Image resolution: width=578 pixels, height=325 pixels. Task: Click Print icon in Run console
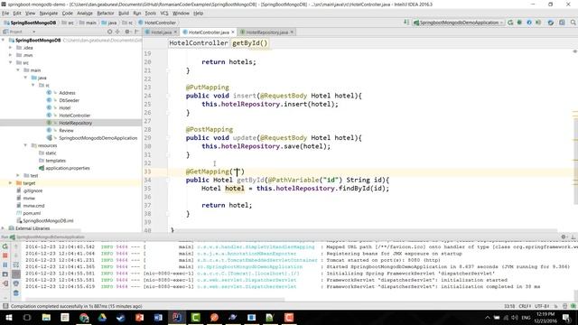[16, 283]
